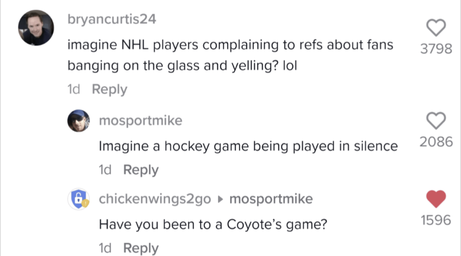Tap "Have you been to a Coyote's game?" text
This screenshot has width=461, height=256.
pos(213,224)
